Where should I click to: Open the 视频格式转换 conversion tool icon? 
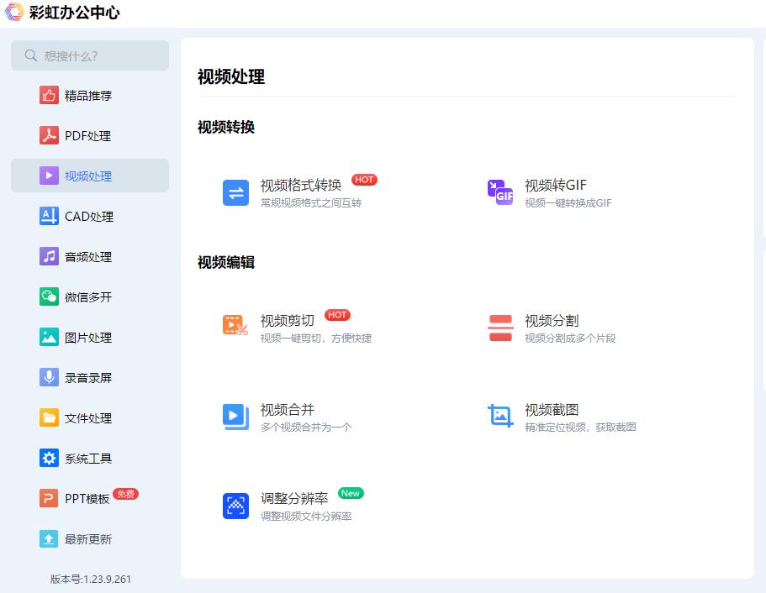click(235, 192)
